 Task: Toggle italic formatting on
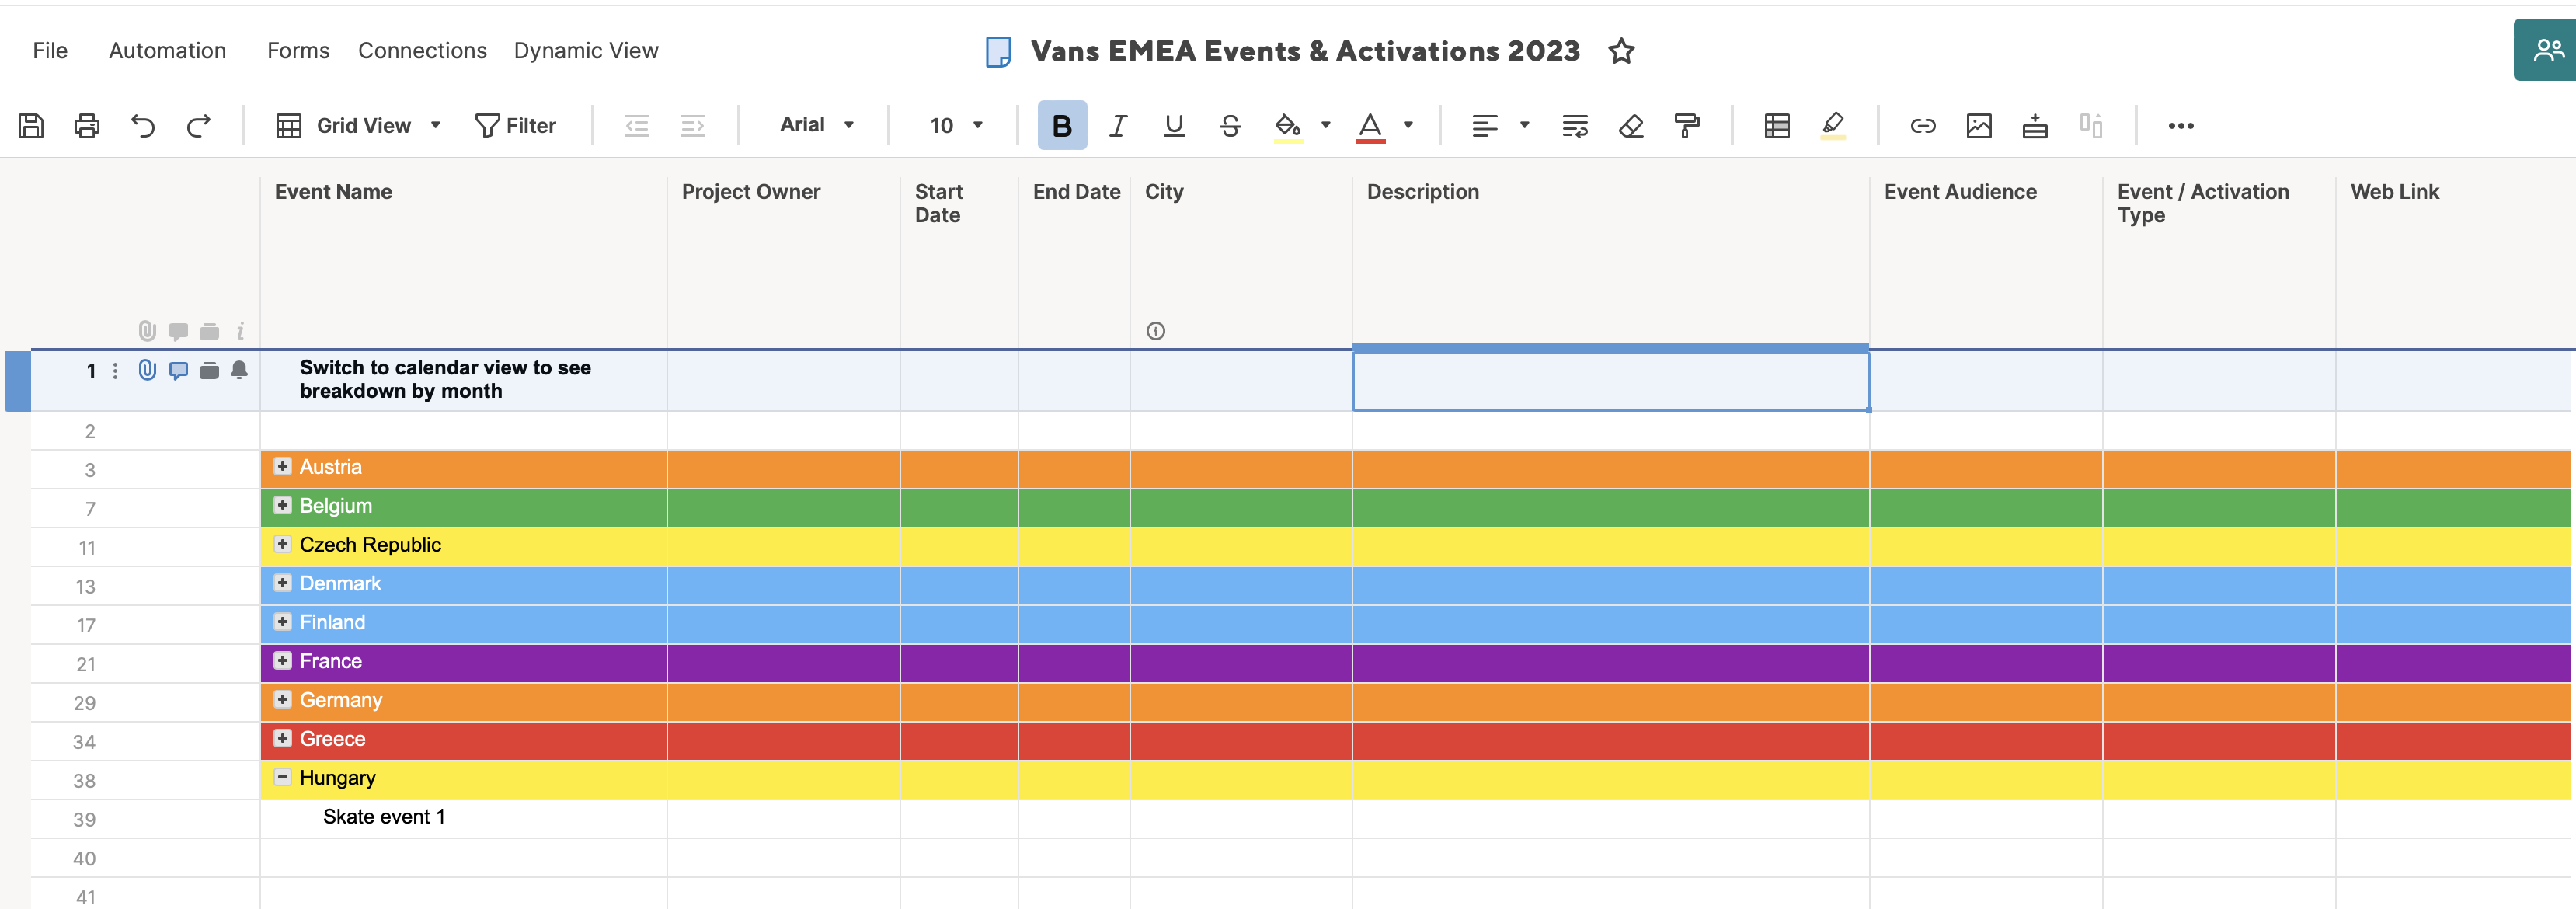[1117, 125]
